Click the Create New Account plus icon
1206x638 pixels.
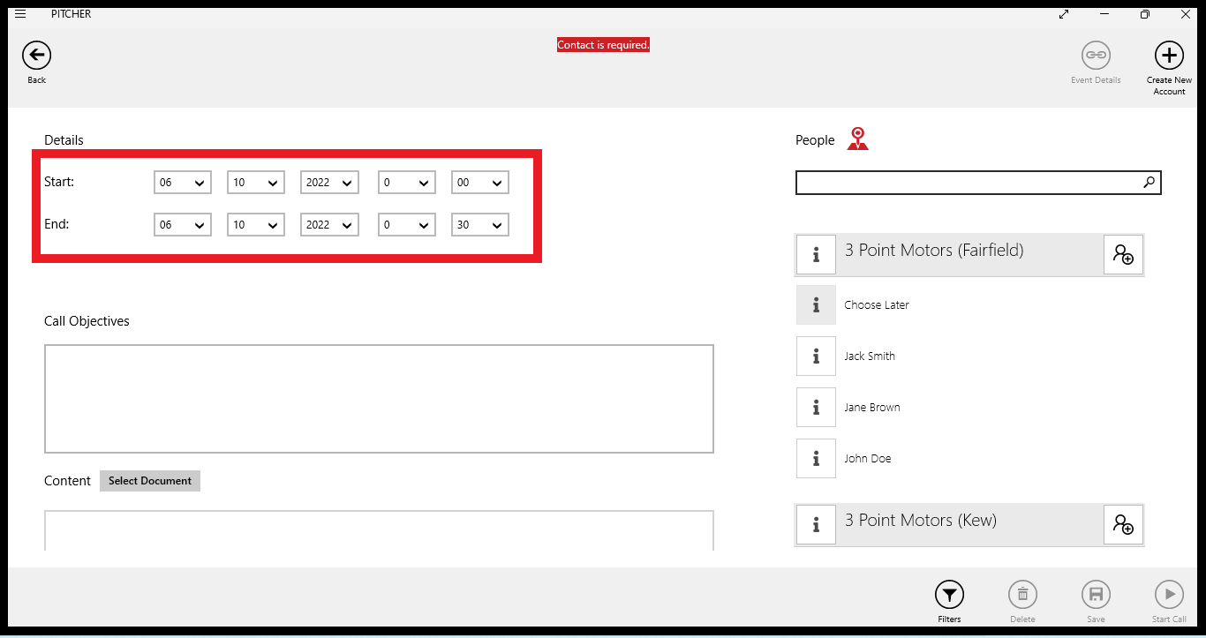coord(1169,56)
